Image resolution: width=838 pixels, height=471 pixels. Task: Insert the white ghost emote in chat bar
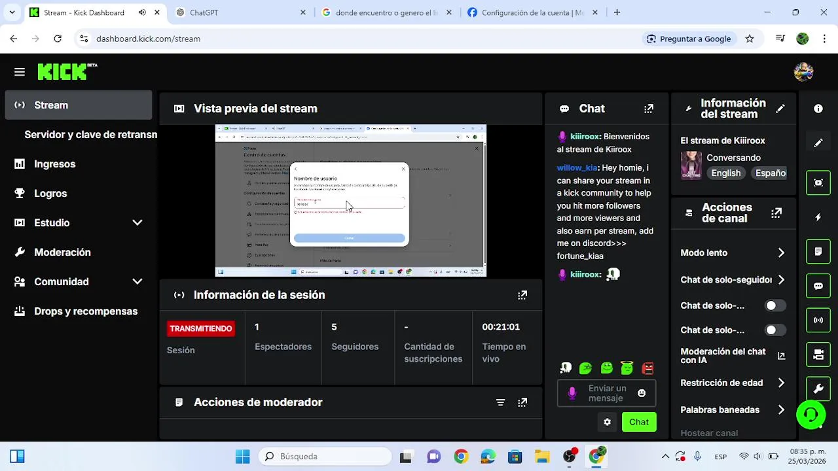[566, 368]
